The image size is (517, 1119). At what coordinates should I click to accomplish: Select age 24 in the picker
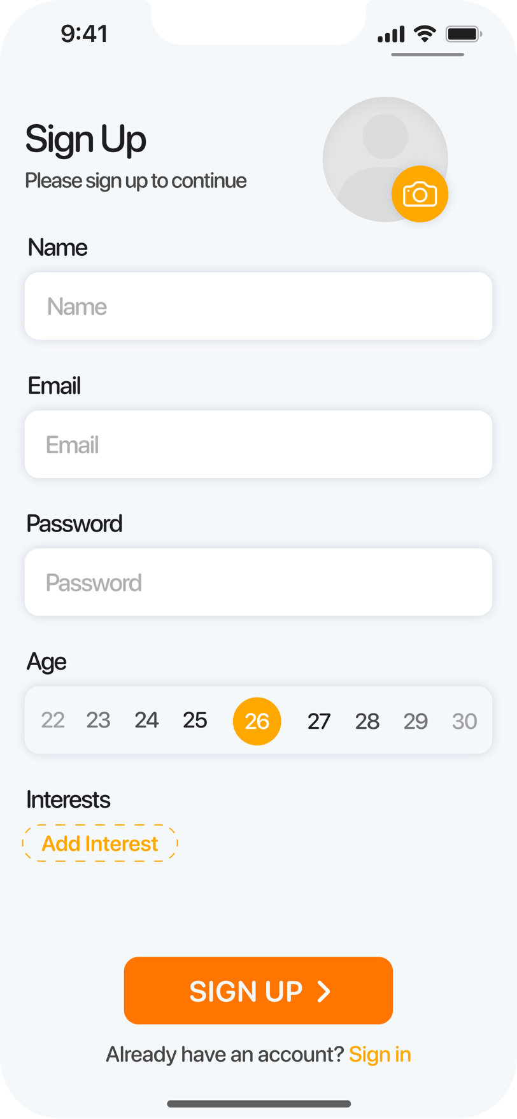(x=146, y=721)
